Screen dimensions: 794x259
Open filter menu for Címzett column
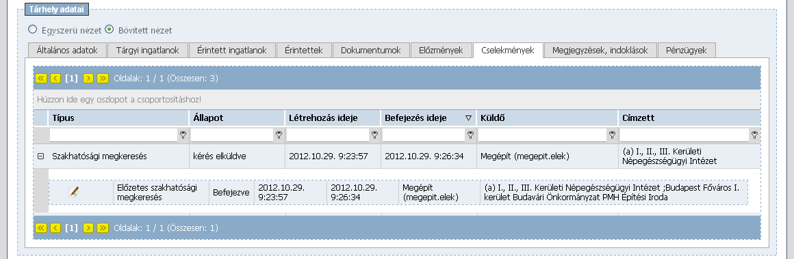pos(754,135)
